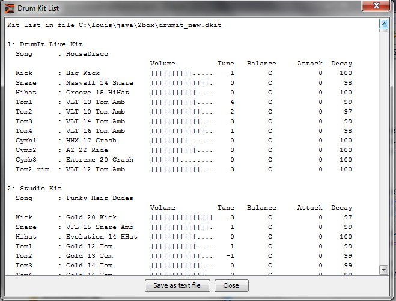Screen dimensions: 396x301
Task: Click the song name Funky Hair Dudes
Action: [x=100, y=198]
